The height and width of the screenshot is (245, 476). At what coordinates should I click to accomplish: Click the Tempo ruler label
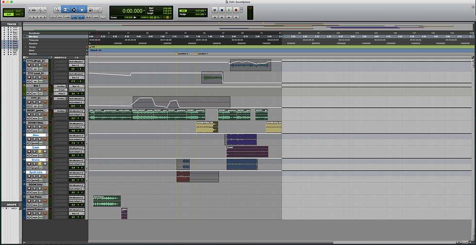(32, 47)
